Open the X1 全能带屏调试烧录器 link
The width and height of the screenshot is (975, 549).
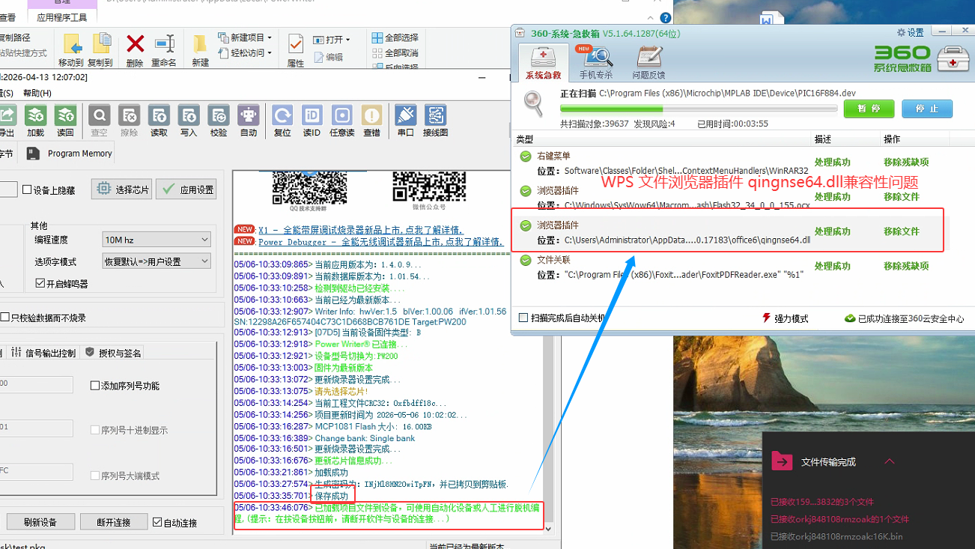tap(361, 230)
